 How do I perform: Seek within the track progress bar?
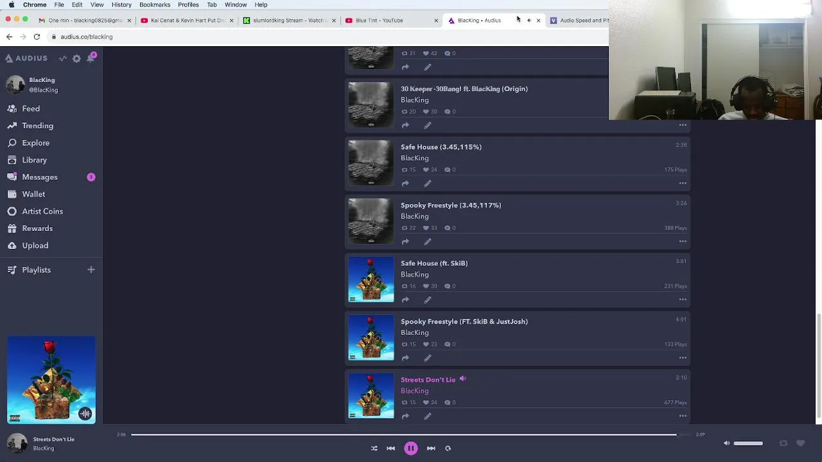[411, 434]
